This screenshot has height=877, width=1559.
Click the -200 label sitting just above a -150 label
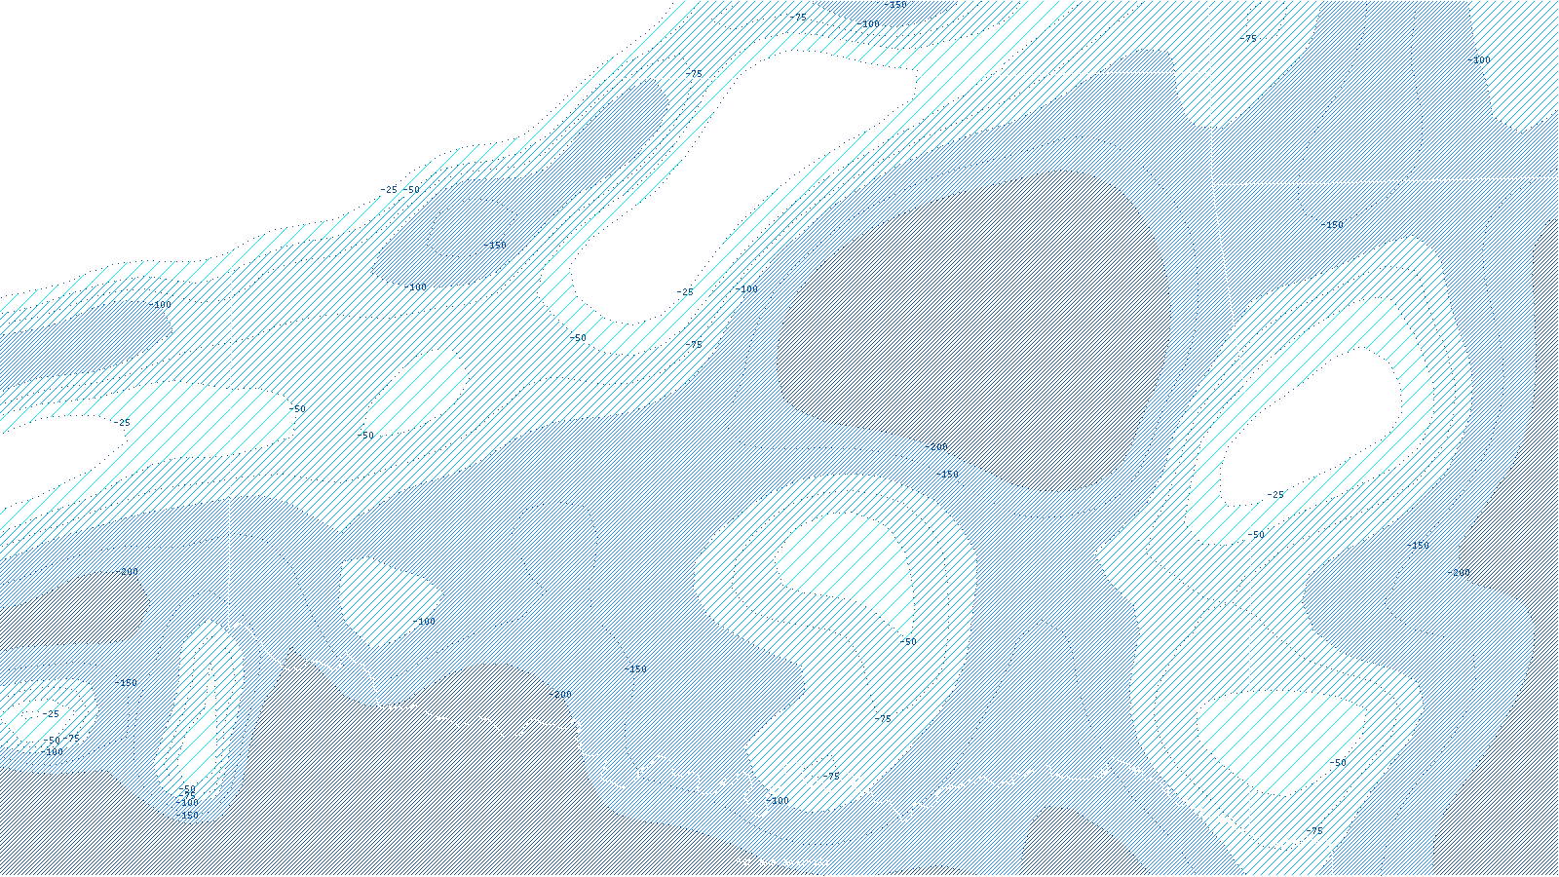(x=935, y=447)
